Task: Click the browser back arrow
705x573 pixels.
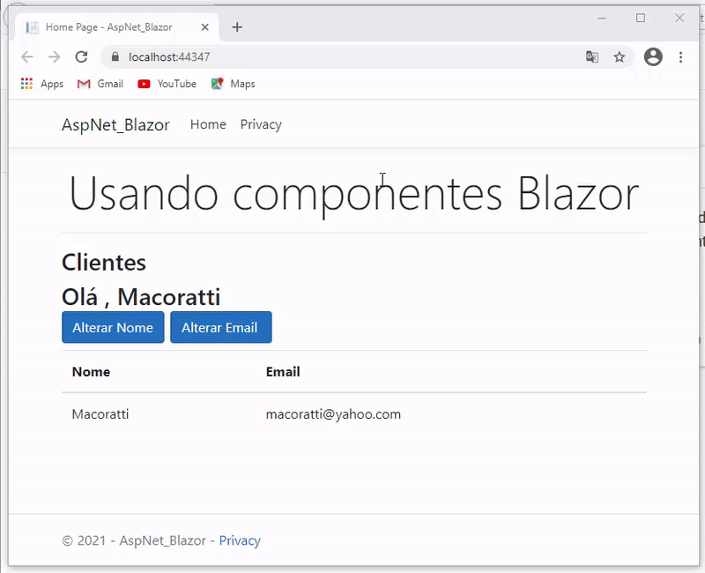Action: (x=27, y=57)
